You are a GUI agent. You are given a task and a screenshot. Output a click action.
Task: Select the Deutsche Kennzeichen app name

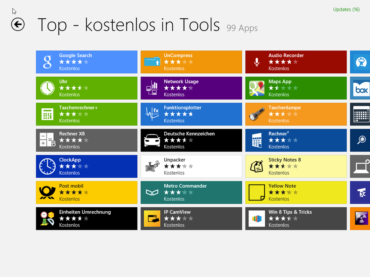click(189, 134)
